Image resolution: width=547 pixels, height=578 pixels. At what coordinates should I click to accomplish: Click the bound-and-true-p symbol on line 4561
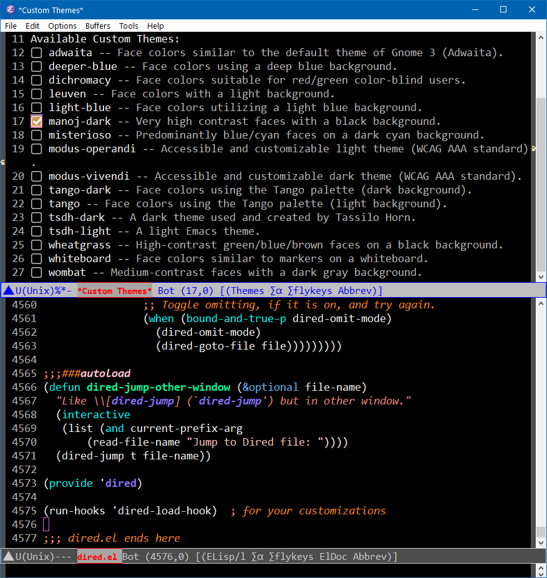pos(236,318)
